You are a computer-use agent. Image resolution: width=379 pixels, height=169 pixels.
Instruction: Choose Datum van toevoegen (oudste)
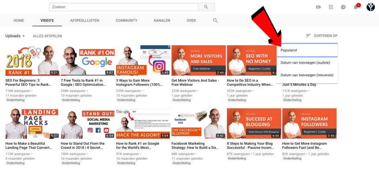click(307, 63)
